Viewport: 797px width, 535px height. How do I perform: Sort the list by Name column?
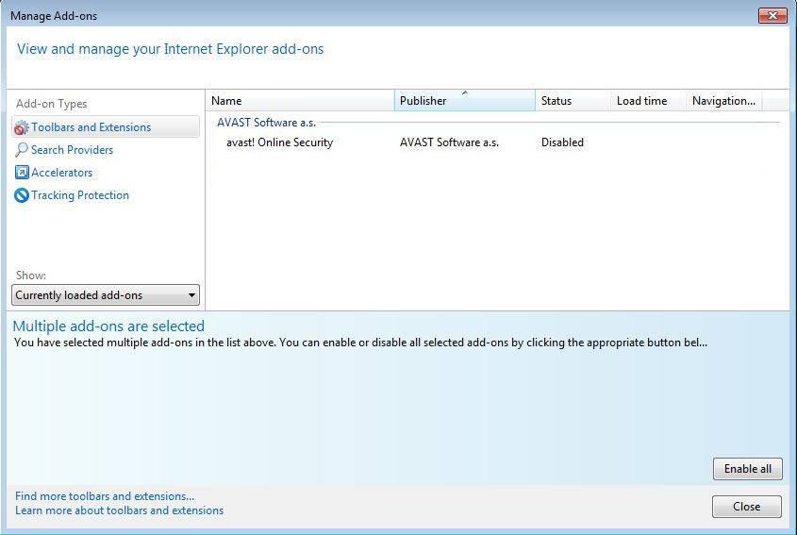tap(299, 101)
